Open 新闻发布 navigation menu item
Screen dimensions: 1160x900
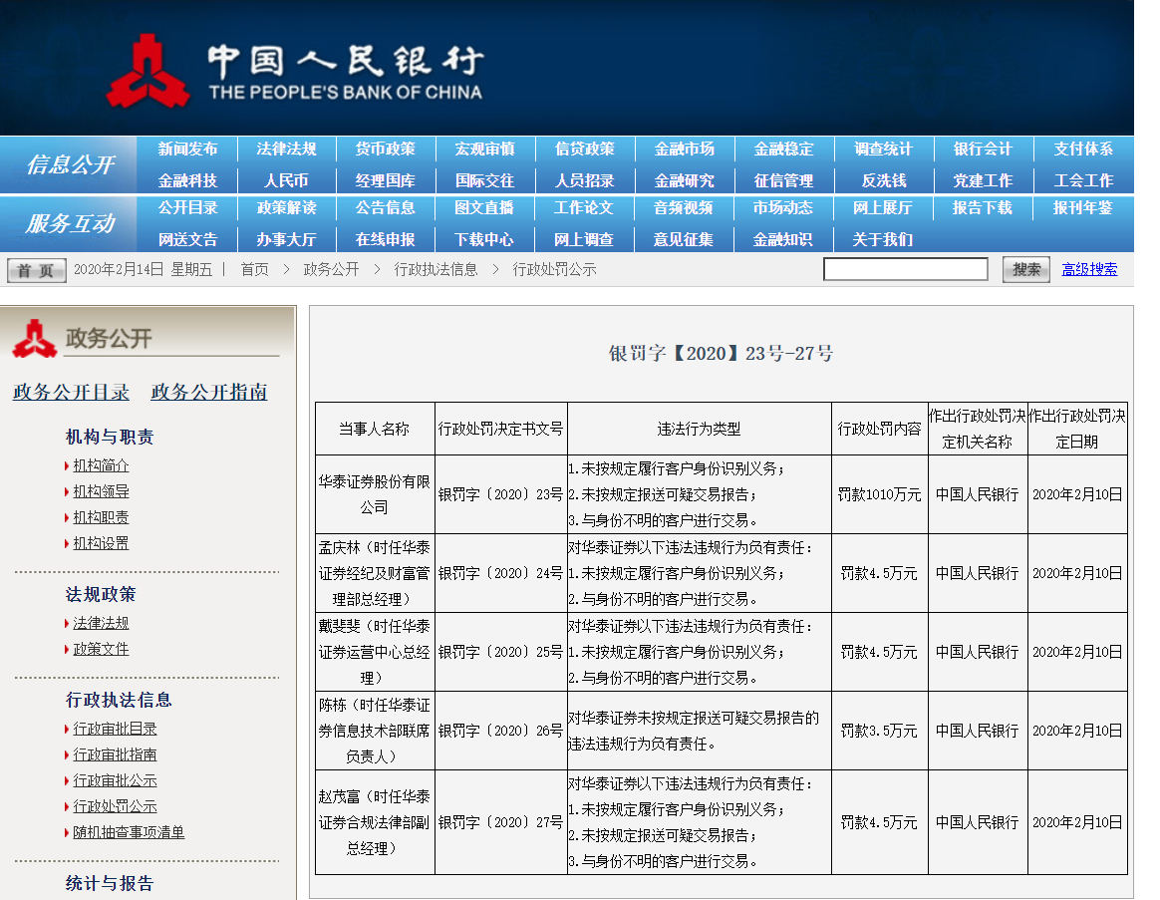click(x=187, y=149)
